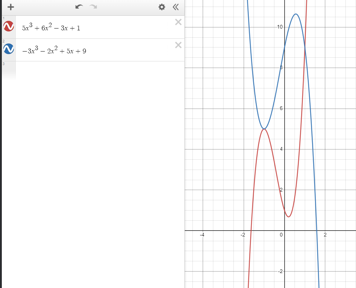The image size is (356, 288).
Task: Click the x-axis label -2
Action: pyautogui.click(x=243, y=235)
